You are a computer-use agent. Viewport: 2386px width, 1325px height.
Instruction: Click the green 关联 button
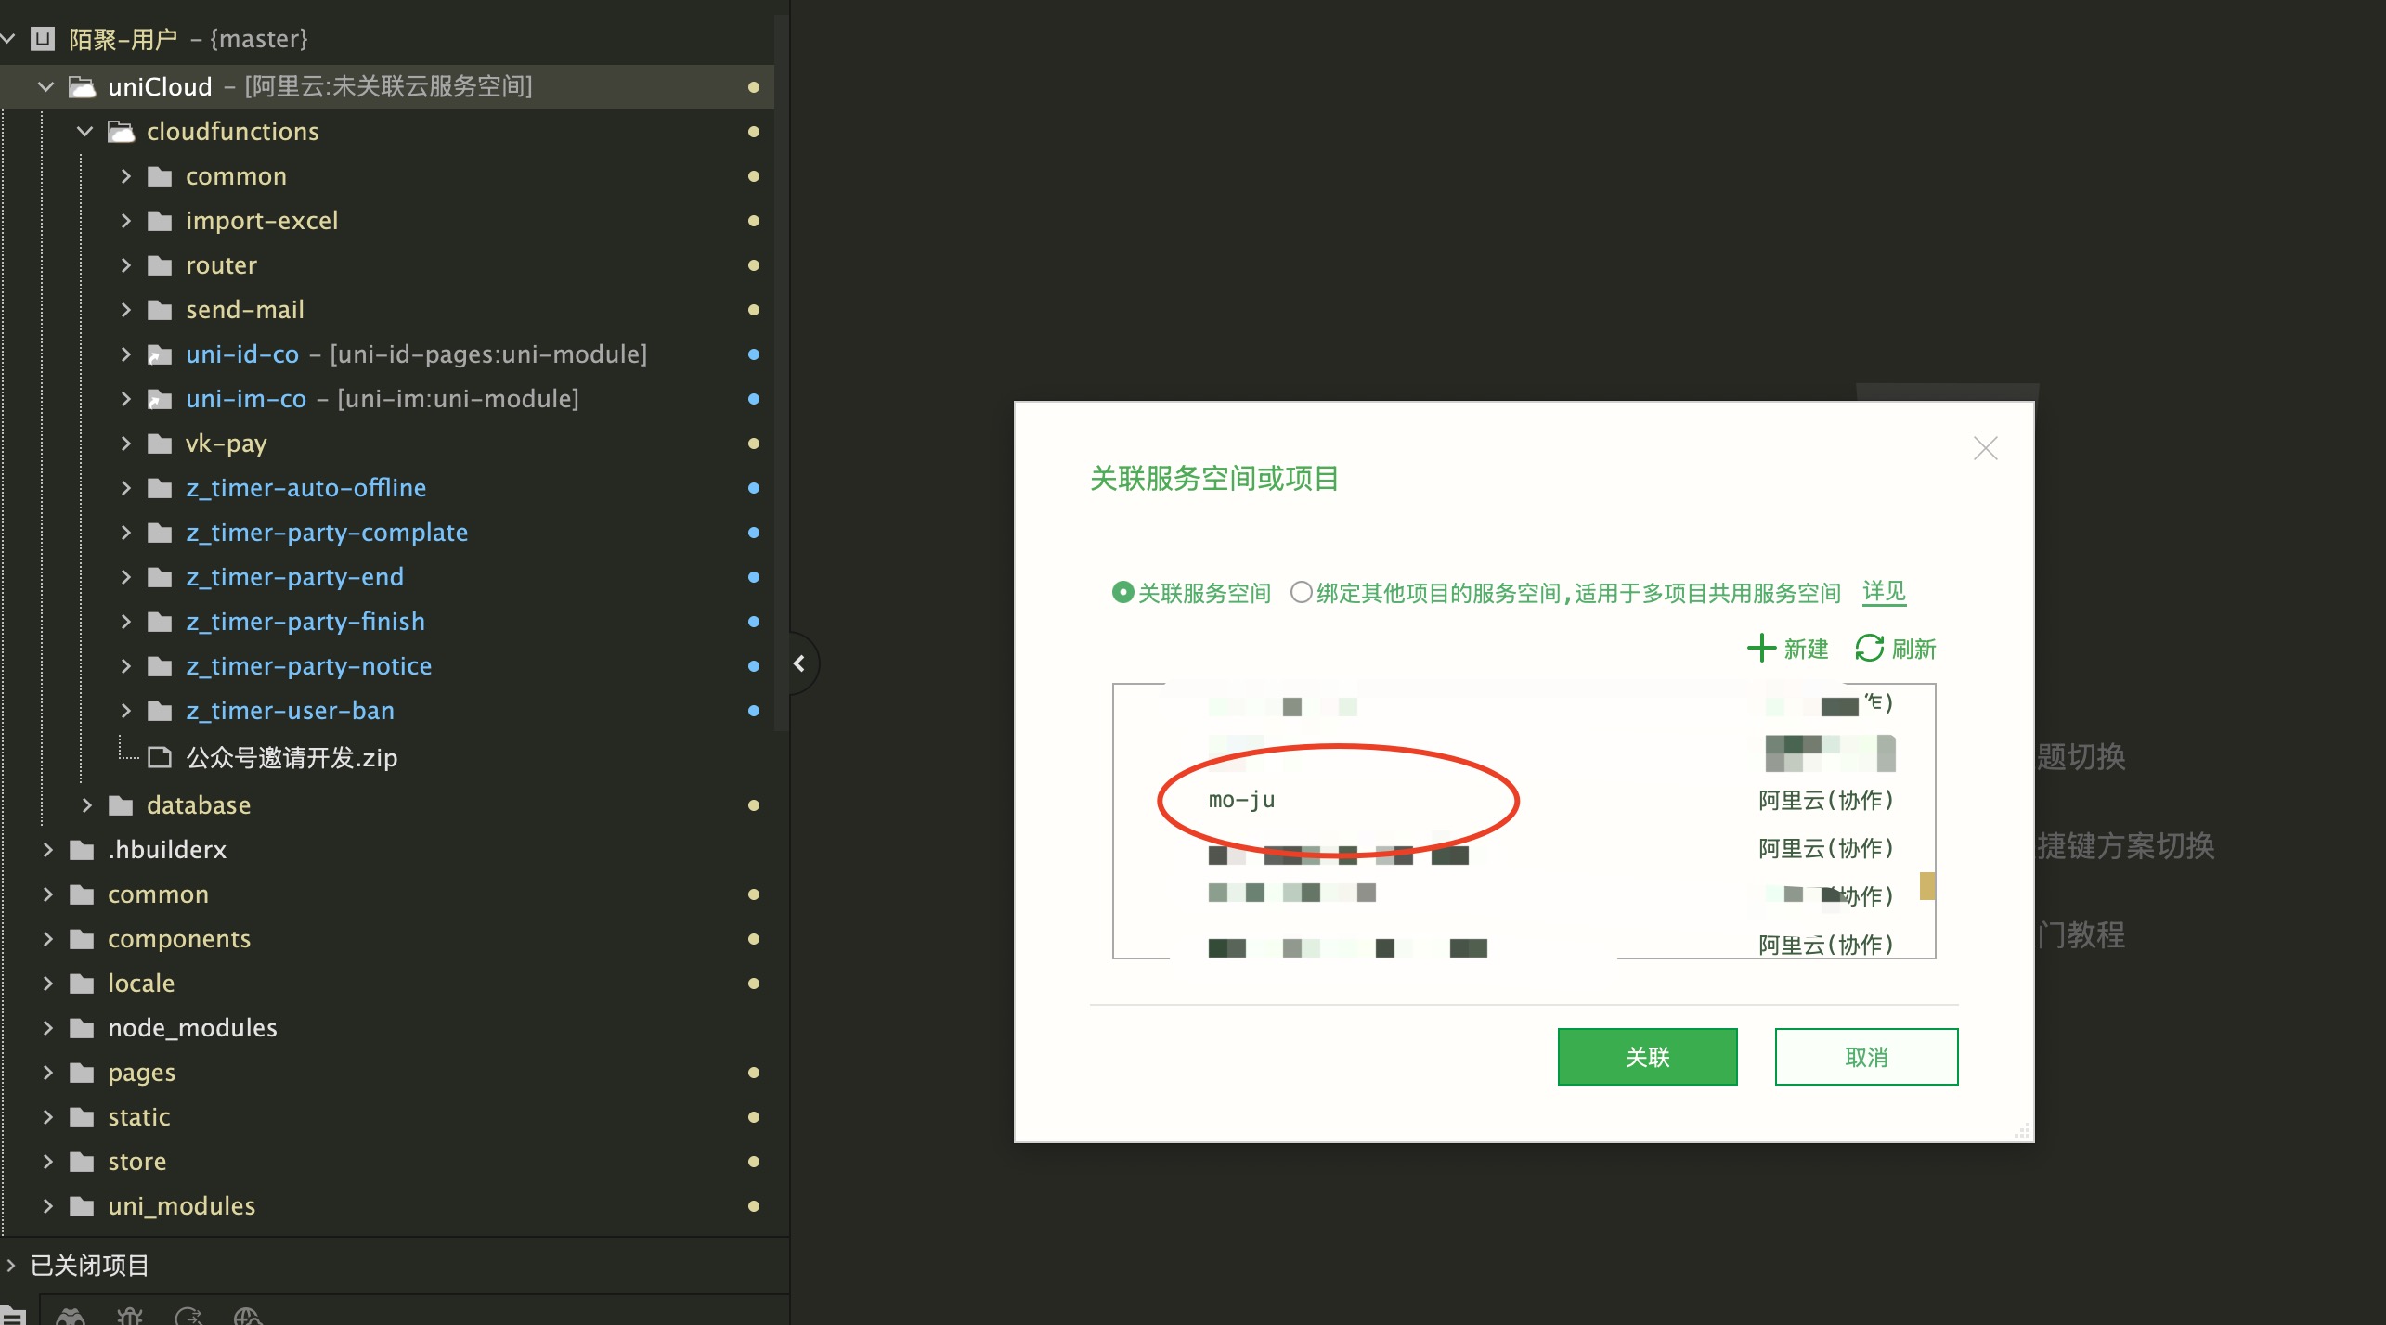tap(1646, 1056)
